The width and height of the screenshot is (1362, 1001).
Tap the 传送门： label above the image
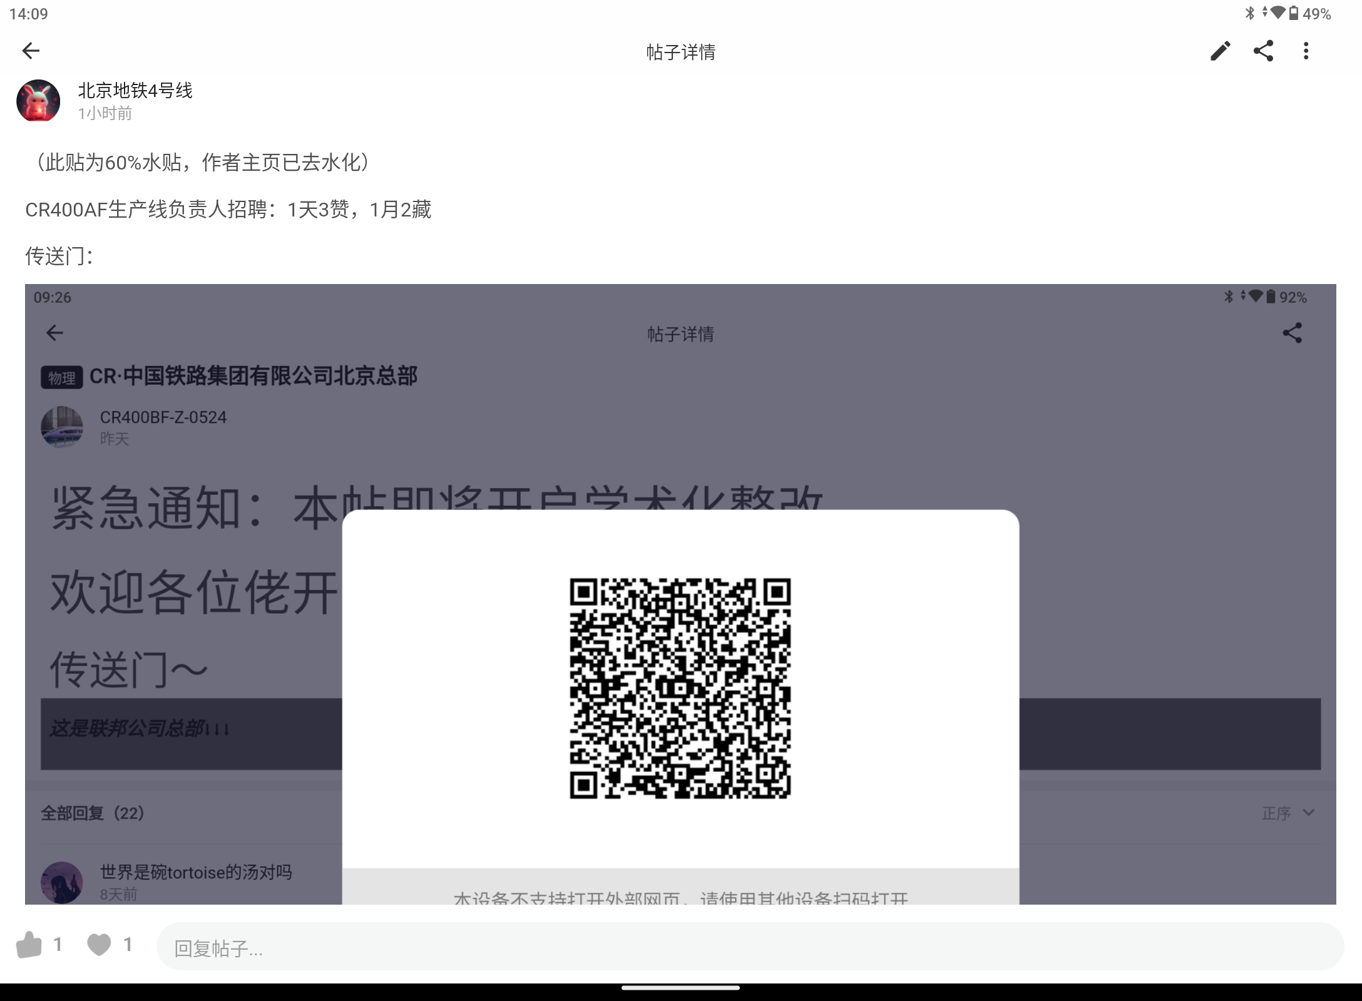point(59,256)
